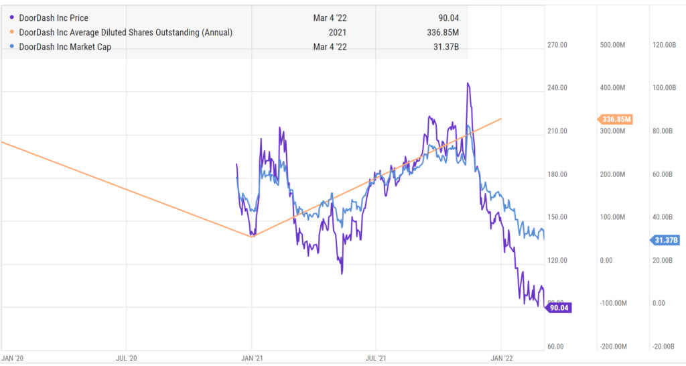
Task: Click the orange 336.85M axis flag
Action: (615, 119)
